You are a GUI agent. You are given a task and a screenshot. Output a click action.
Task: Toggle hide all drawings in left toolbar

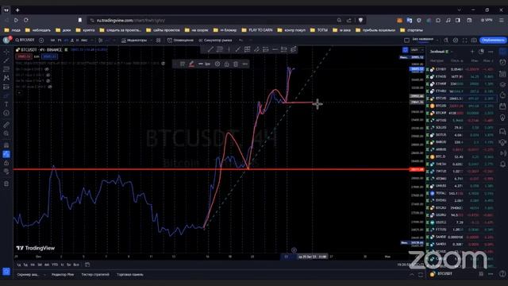point(6,172)
